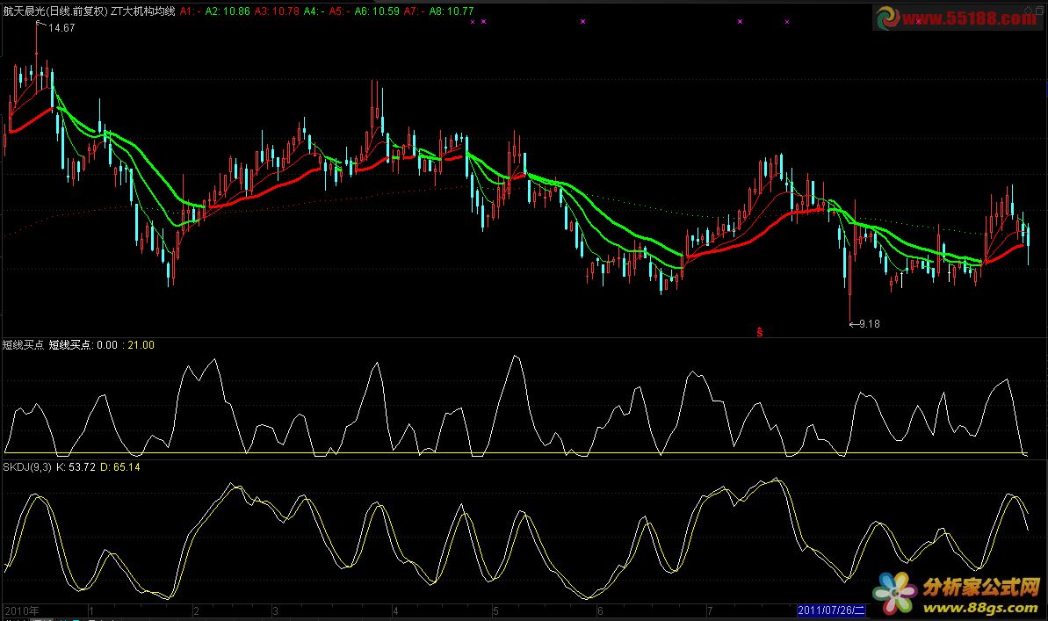Click the A6: 10.59 average value
The width and height of the screenshot is (1048, 621).
tap(377, 11)
